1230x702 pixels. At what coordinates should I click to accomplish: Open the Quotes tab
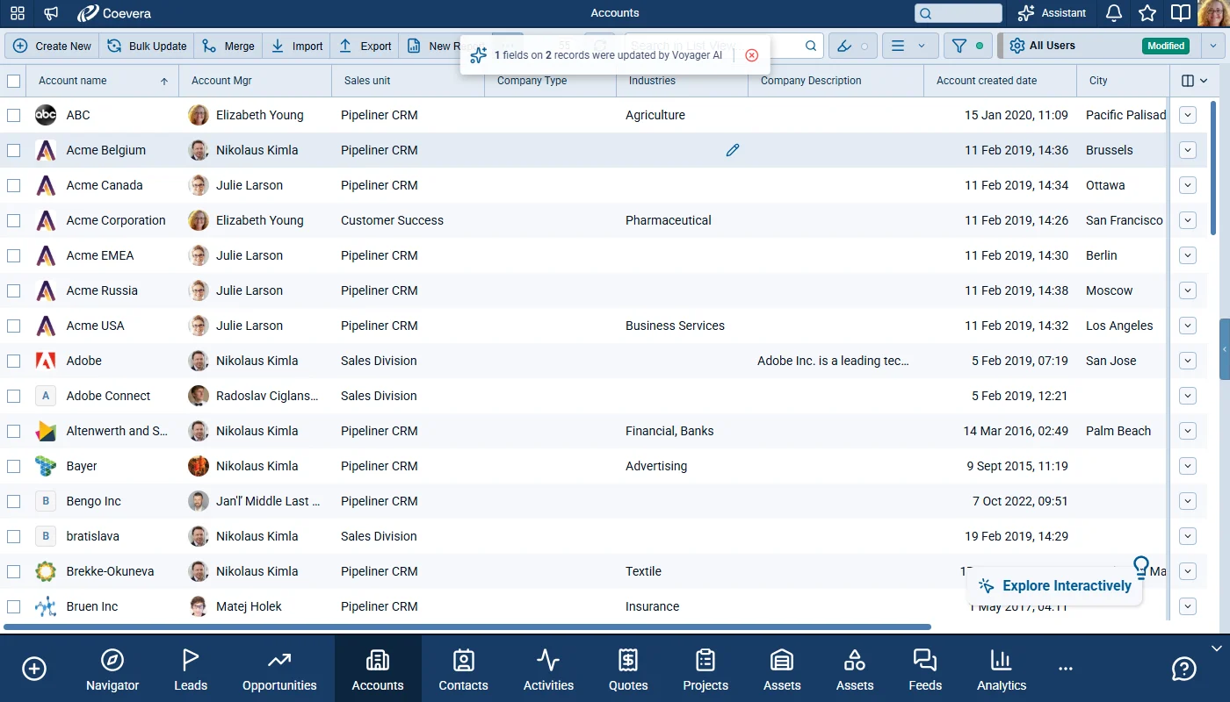tap(628, 670)
